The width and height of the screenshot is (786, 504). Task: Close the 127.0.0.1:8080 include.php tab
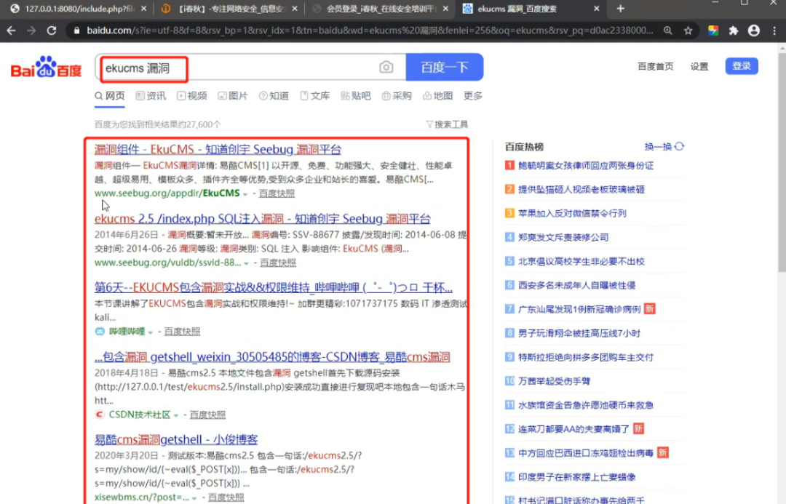click(144, 9)
